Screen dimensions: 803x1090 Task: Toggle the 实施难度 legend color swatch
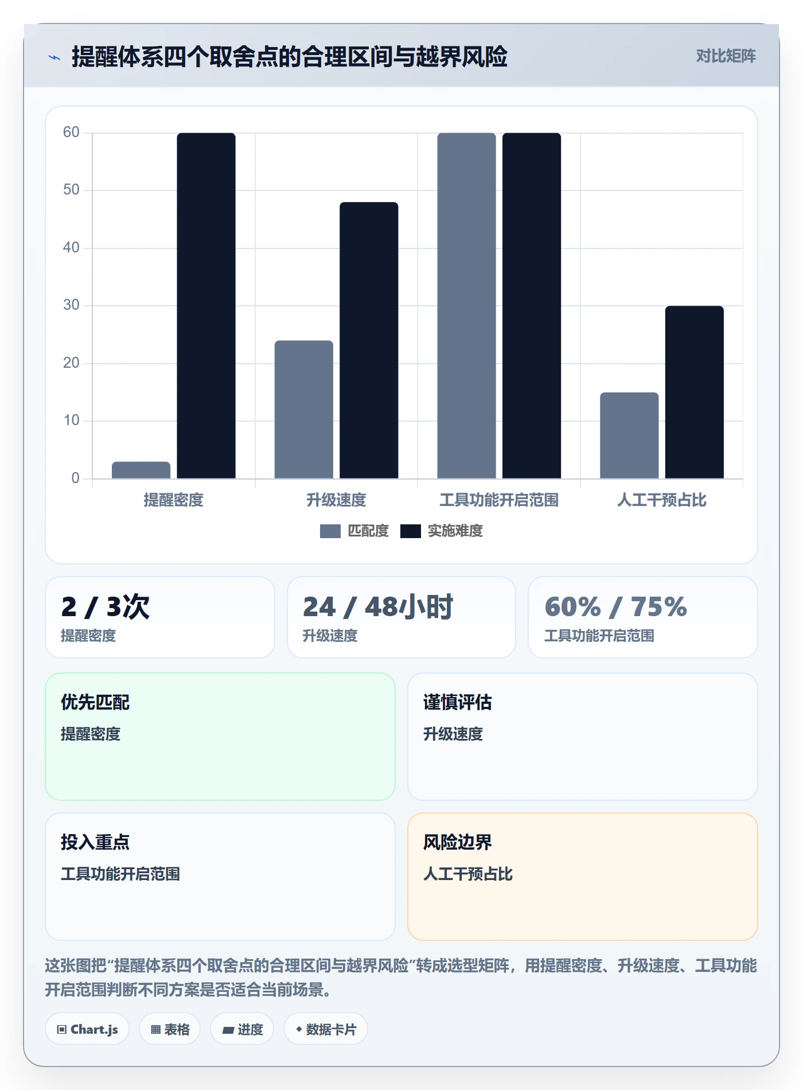(x=411, y=531)
